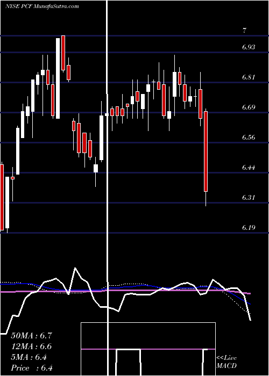The height and width of the screenshot is (376, 269).
Task: Click the '<<Live MACD' label
Action: click(226, 361)
